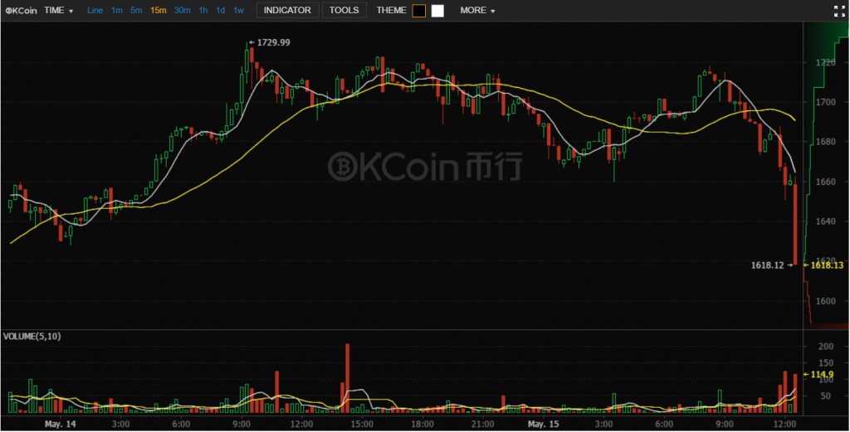Select the 15m timeframe
The width and height of the screenshot is (850, 432).
point(159,10)
